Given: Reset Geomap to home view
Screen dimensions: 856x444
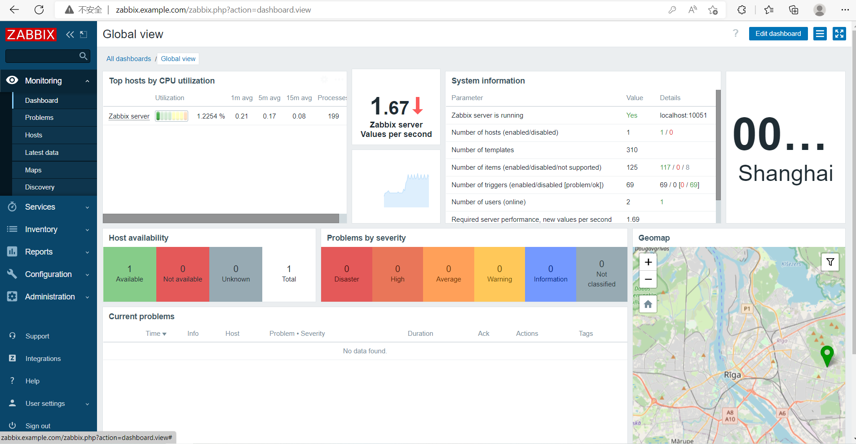Looking at the screenshot, I should [648, 304].
